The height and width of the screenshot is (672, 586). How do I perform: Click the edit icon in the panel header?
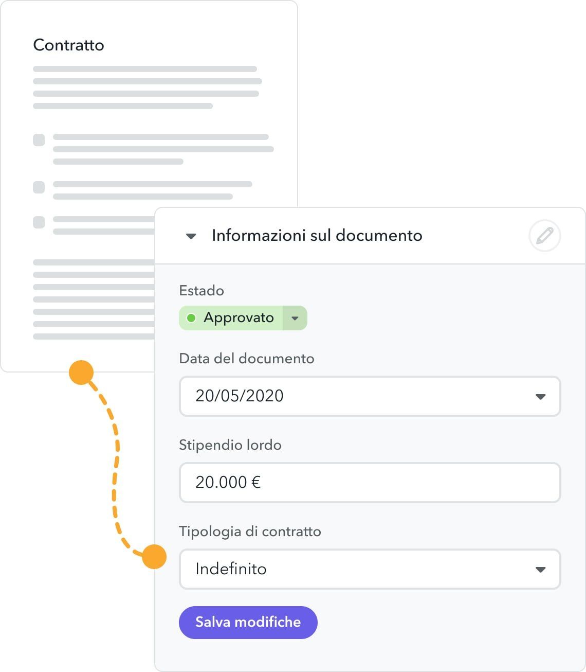tap(544, 236)
